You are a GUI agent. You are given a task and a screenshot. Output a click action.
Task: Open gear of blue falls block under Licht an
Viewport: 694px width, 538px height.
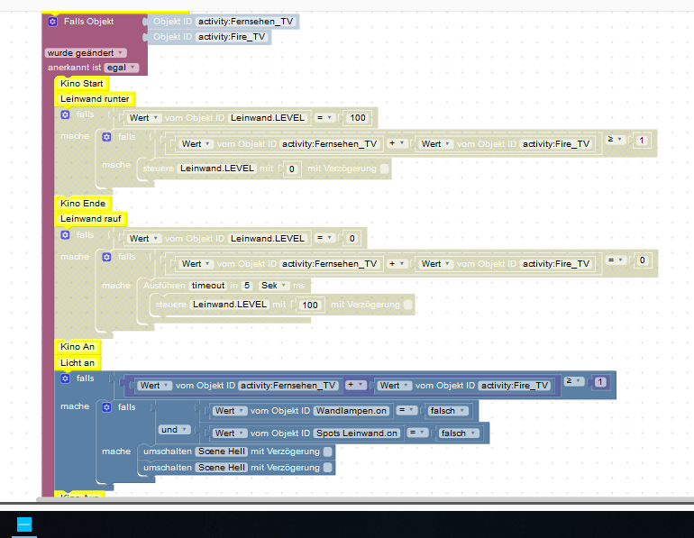coord(65,378)
